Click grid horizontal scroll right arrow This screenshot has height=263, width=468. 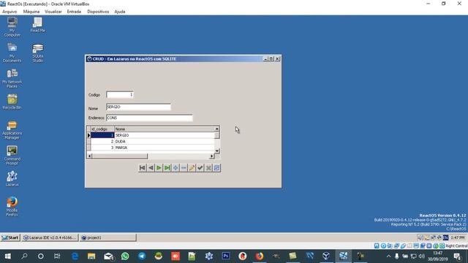click(x=212, y=156)
